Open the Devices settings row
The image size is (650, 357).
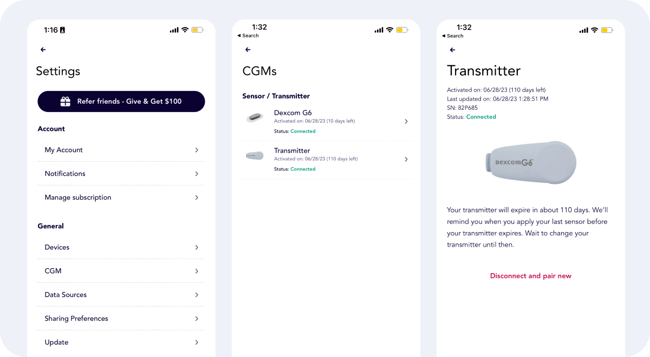[121, 247]
